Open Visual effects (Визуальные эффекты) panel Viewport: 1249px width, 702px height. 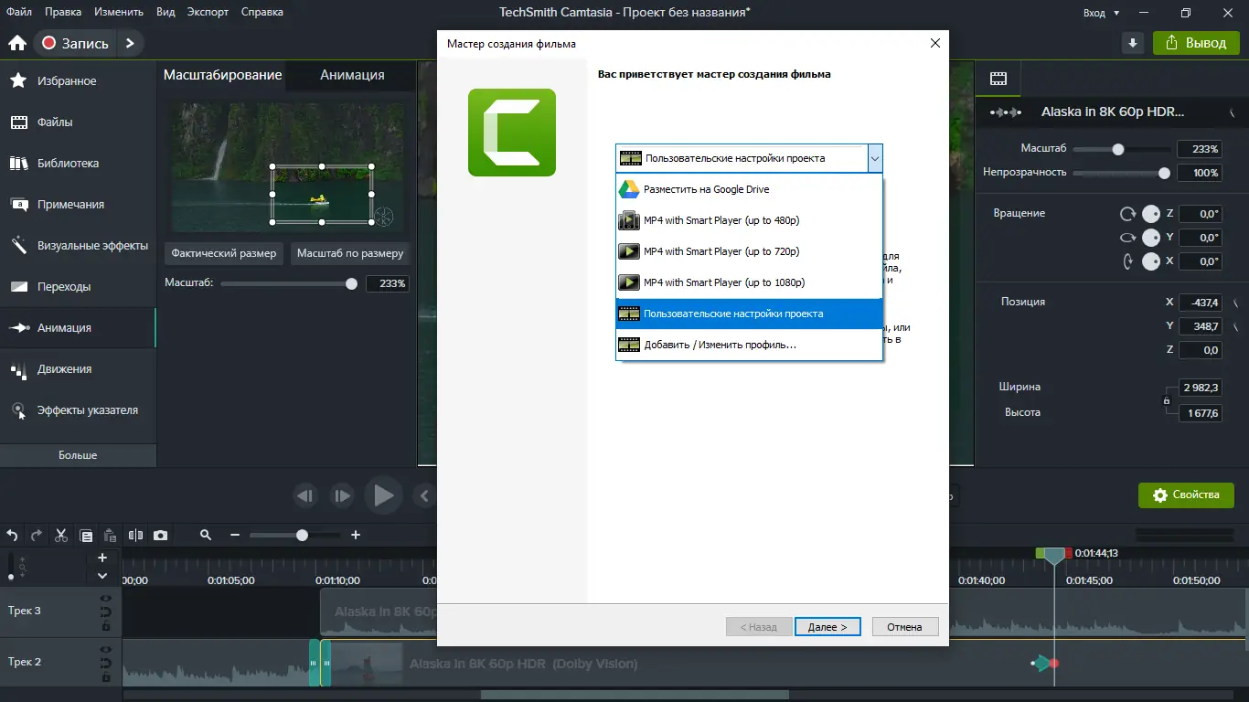point(78,246)
